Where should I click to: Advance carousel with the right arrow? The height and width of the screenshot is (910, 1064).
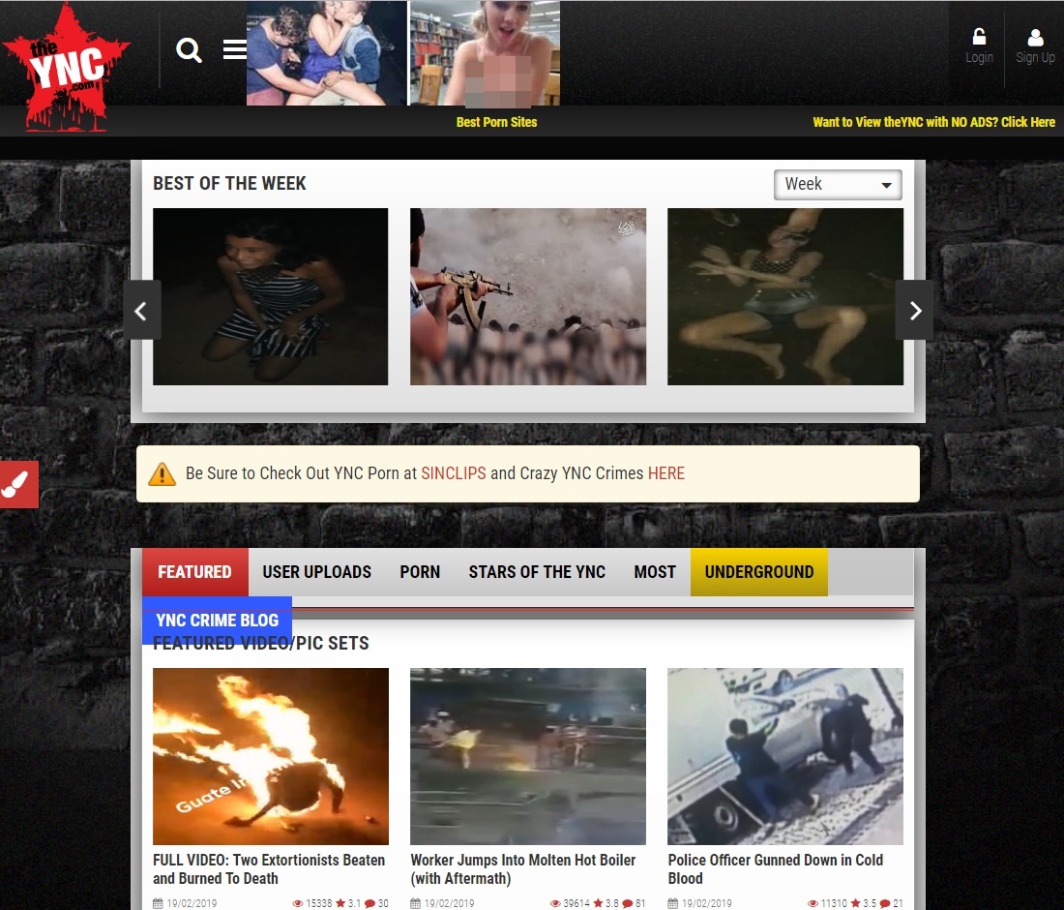914,311
